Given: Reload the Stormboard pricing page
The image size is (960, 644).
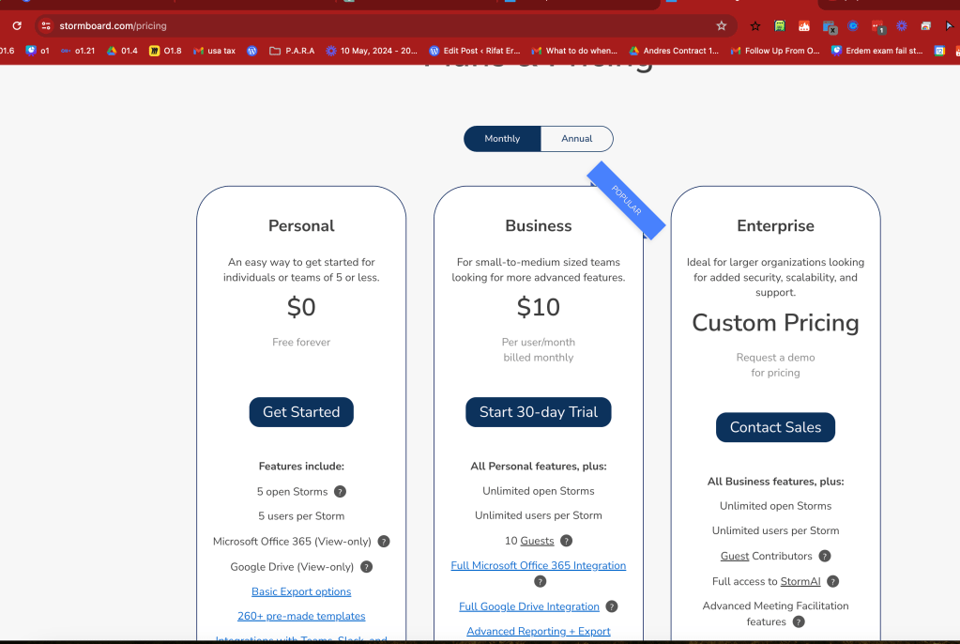Looking at the screenshot, I should click(x=17, y=25).
